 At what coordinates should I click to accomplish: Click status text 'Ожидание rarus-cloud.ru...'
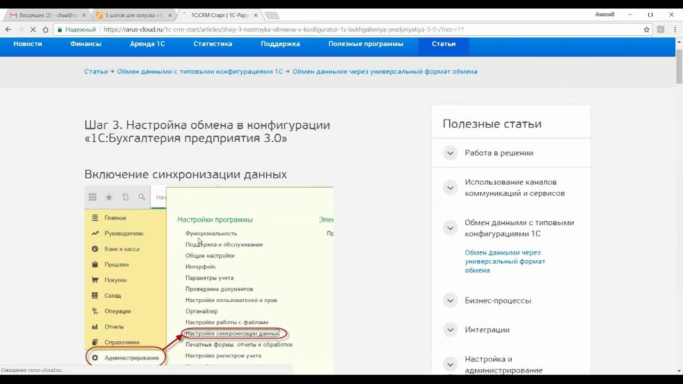(33, 370)
